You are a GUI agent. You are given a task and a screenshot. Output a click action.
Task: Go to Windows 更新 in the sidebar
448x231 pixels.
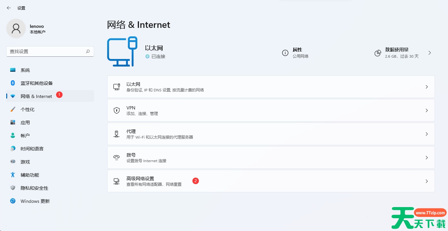click(x=35, y=201)
